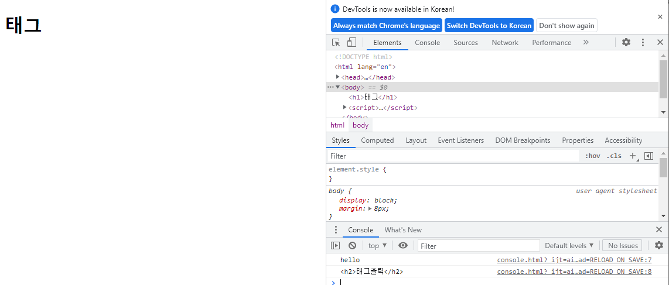Open the top execution context dropdown
Viewport: 669px width, 285px height.
[378, 245]
